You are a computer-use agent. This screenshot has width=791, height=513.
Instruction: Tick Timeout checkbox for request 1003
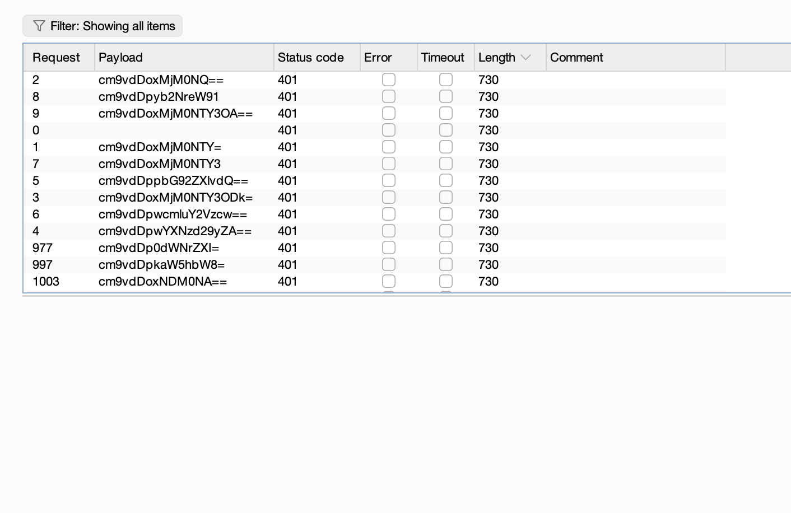coord(446,281)
